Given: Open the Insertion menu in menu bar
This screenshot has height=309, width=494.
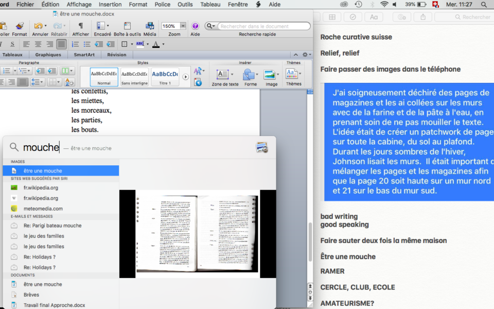Looking at the screenshot, I should pyautogui.click(x=110, y=4).
